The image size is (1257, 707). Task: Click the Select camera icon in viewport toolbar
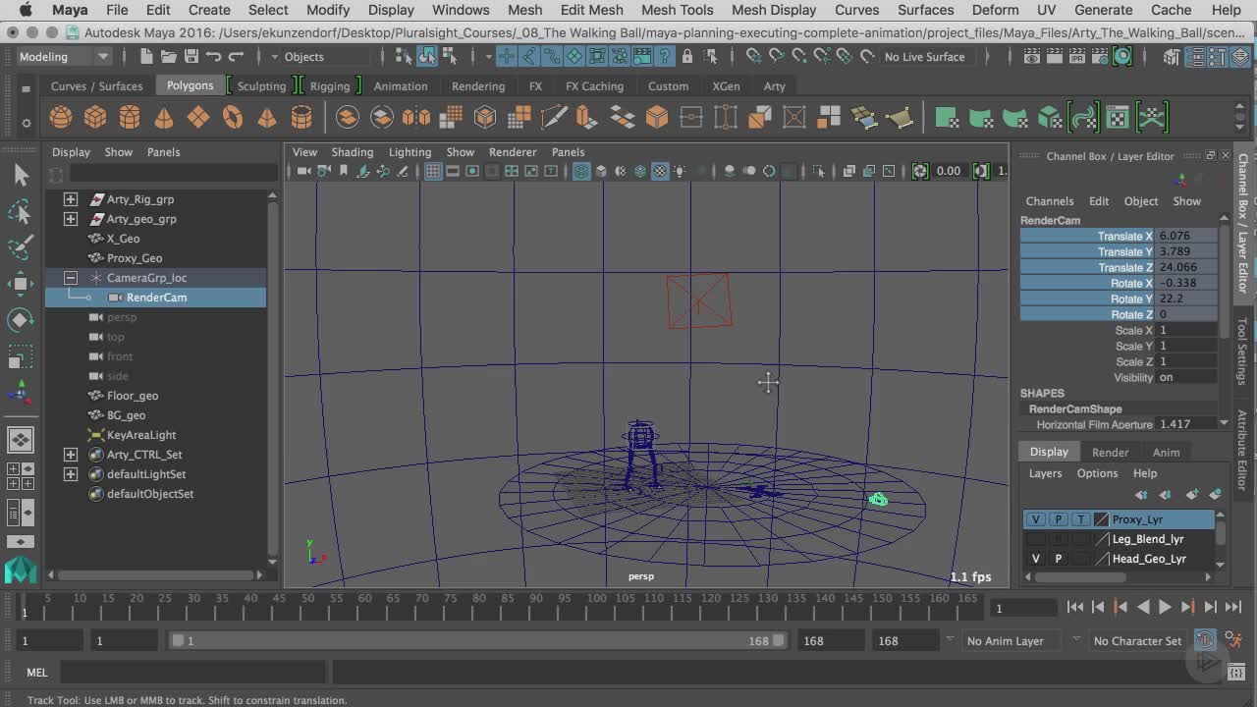click(303, 171)
